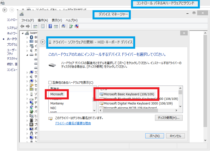Click the model list scroll up arrow
The width and height of the screenshot is (210, 151).
tap(180, 88)
